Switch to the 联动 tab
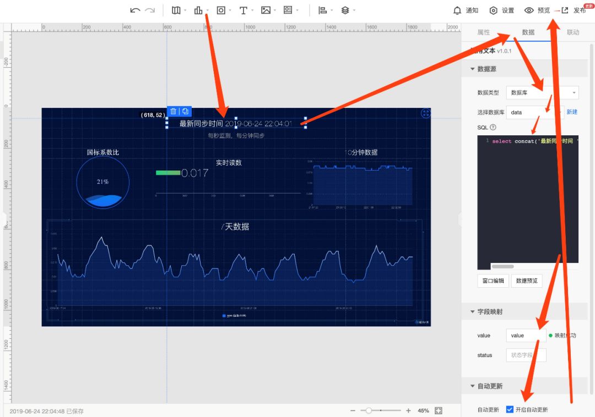Image resolution: width=595 pixels, height=417 pixels. click(x=573, y=32)
